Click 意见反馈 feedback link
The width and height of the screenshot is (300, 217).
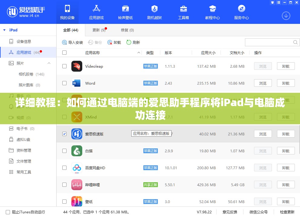(230, 212)
